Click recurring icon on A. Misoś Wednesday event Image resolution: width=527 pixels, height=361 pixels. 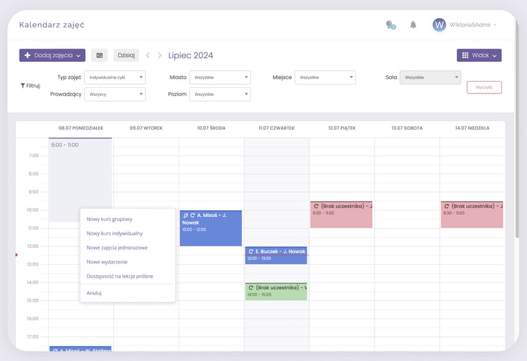[193, 215]
